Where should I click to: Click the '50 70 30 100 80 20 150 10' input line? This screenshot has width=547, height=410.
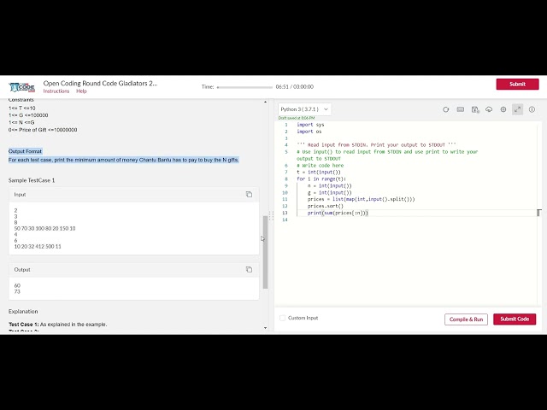point(44,228)
